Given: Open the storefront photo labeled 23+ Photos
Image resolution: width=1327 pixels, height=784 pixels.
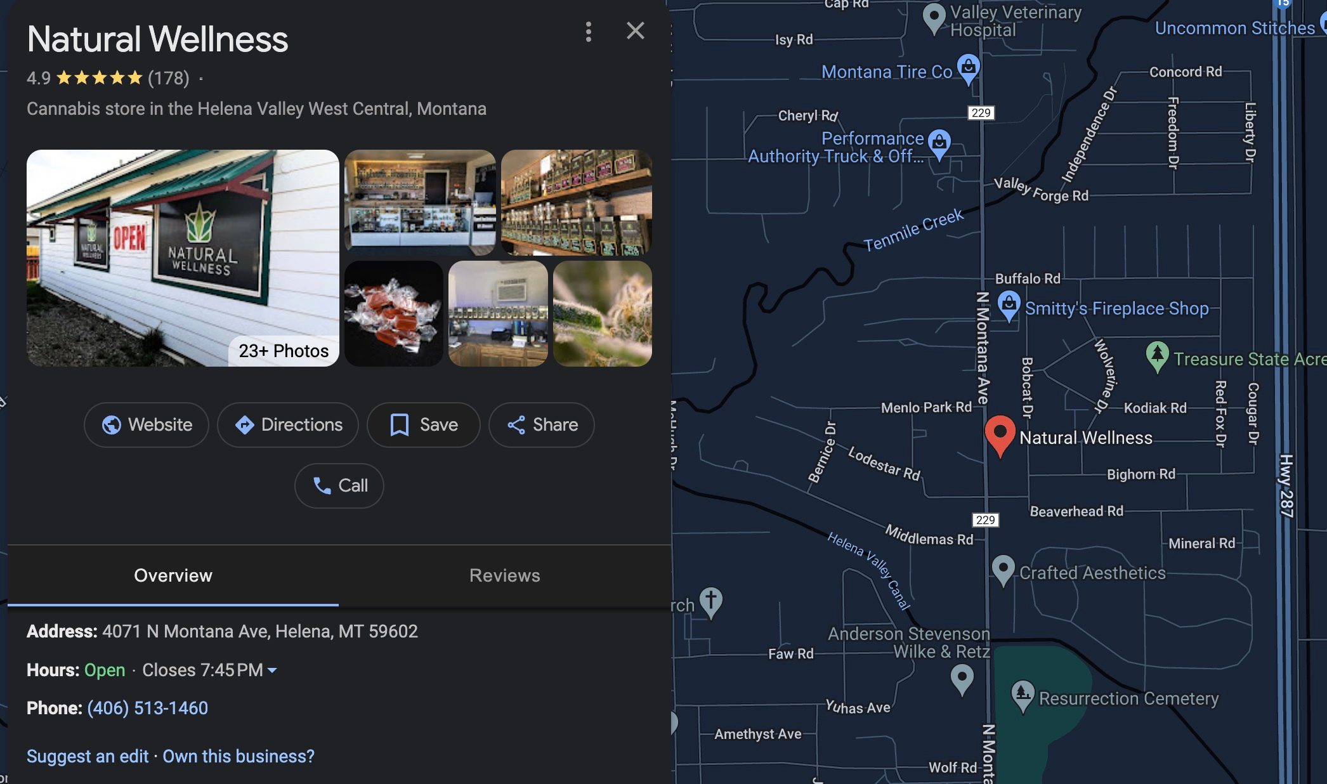Looking at the screenshot, I should (183, 258).
